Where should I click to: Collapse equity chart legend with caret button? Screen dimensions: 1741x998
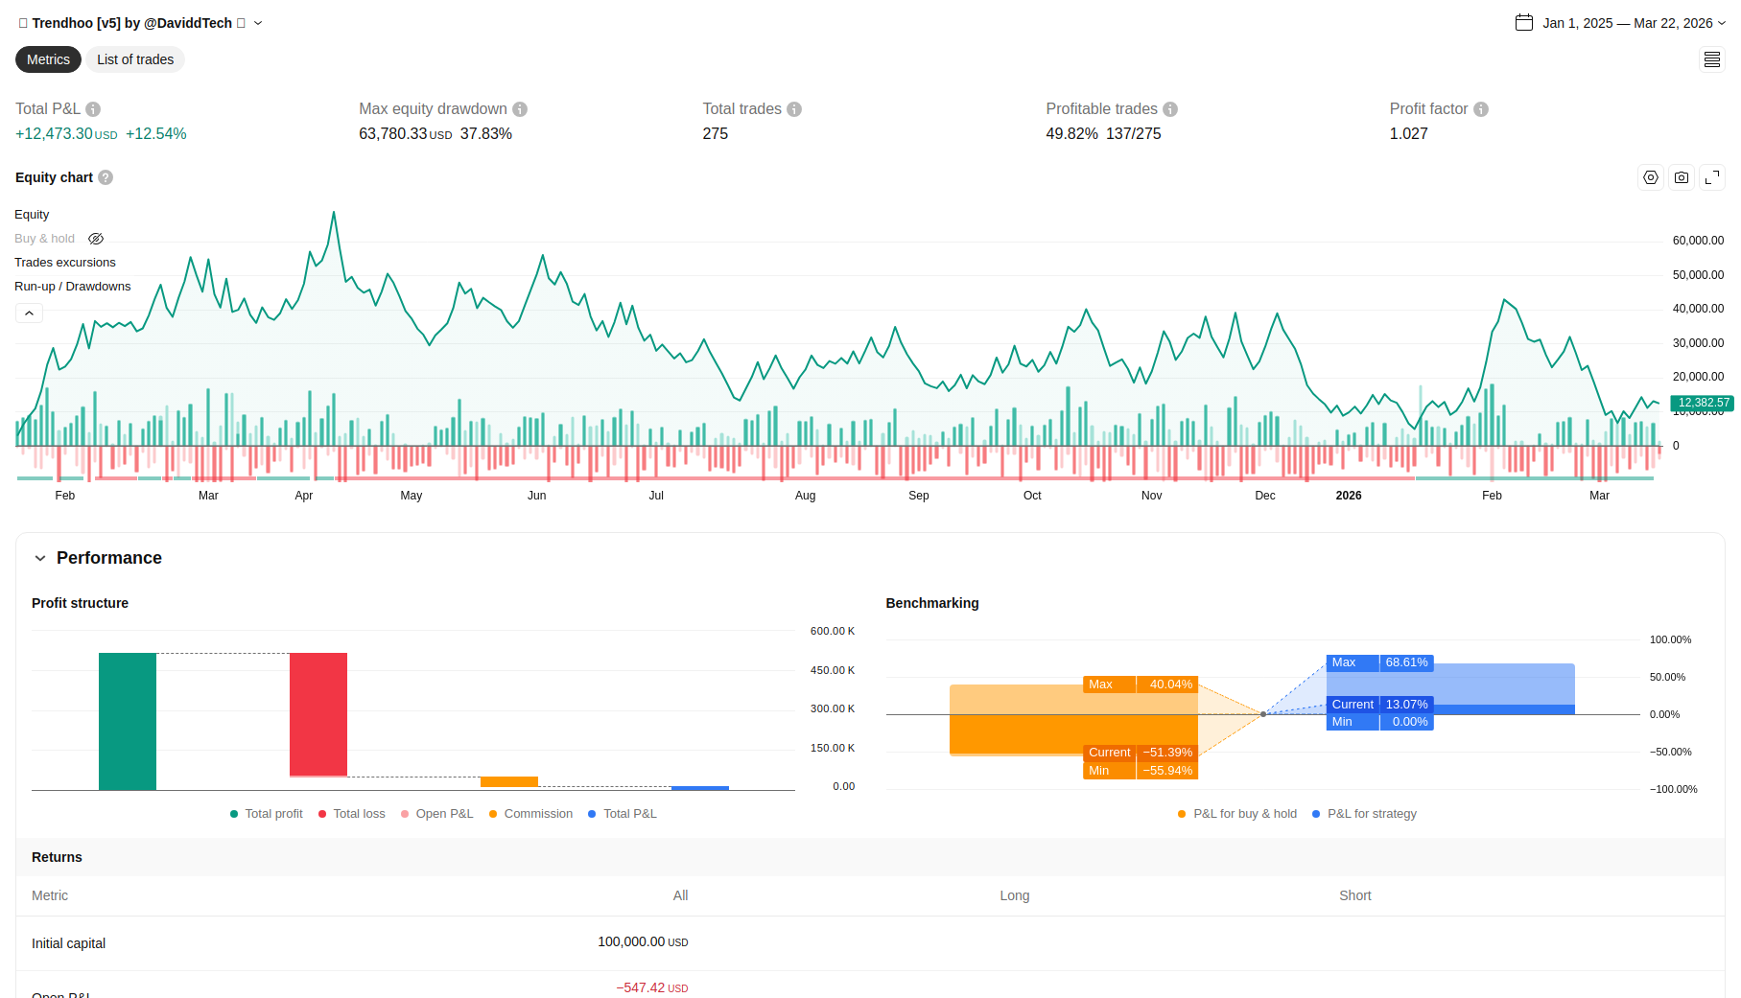pos(29,313)
